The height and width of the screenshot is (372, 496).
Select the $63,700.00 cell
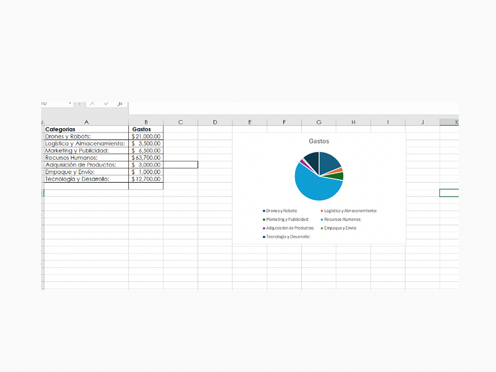coord(146,158)
